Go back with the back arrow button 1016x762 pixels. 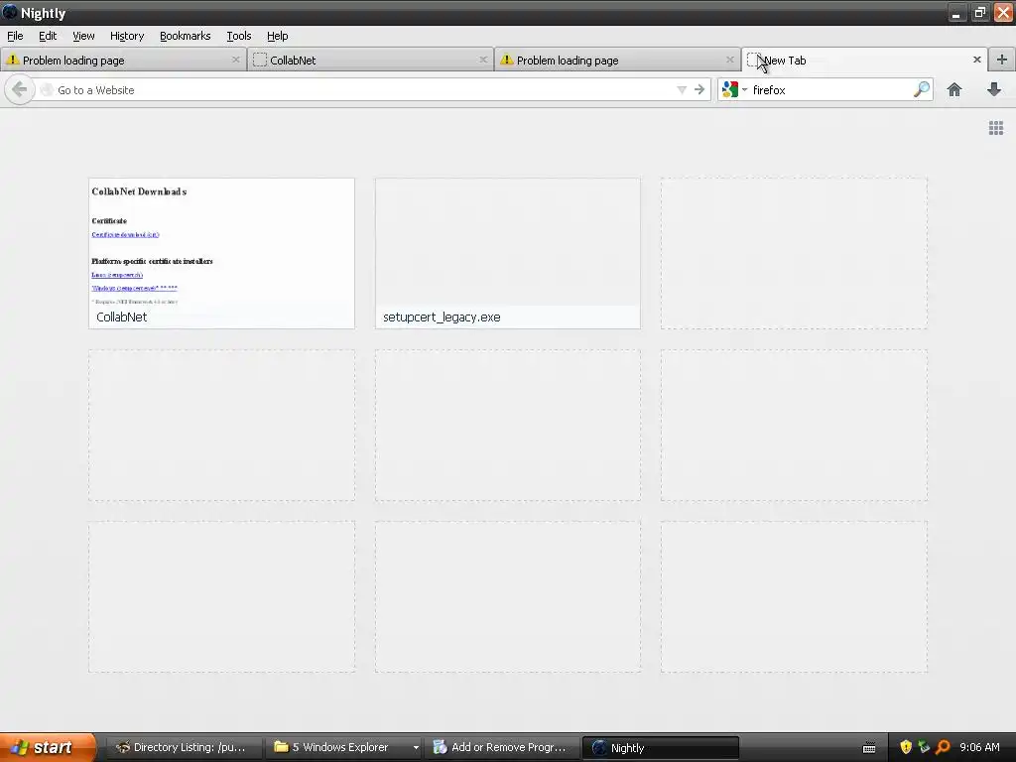tap(20, 89)
